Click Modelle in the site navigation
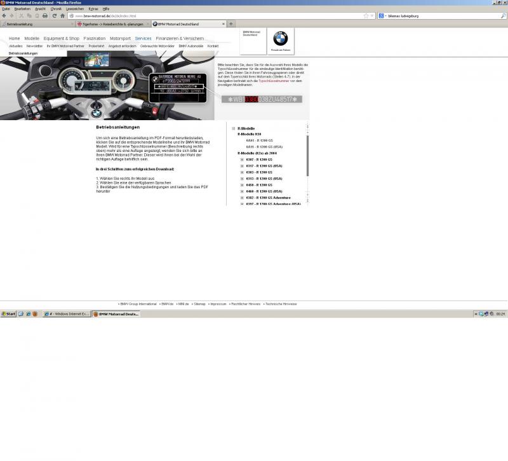508x461 pixels. [x=32, y=38]
